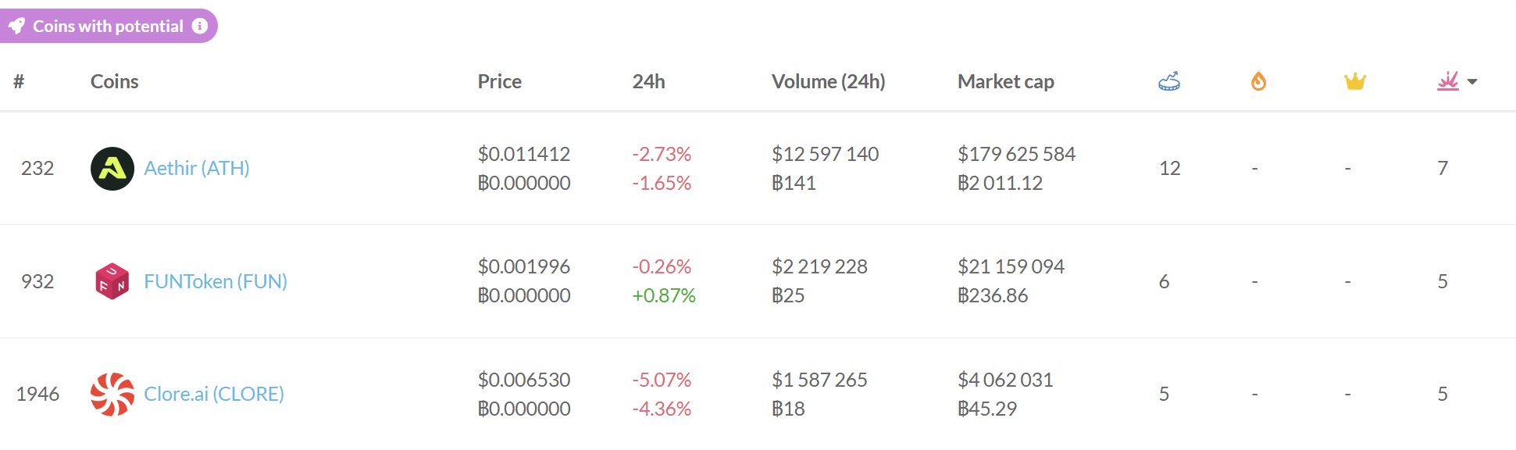Sort by Volume (24h) header

click(828, 81)
